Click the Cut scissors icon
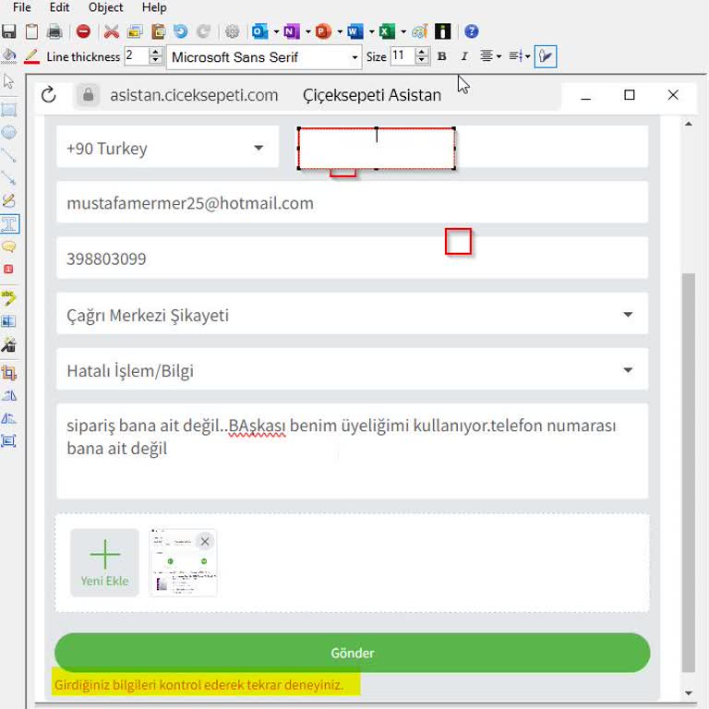The width and height of the screenshot is (709, 709). point(111,31)
